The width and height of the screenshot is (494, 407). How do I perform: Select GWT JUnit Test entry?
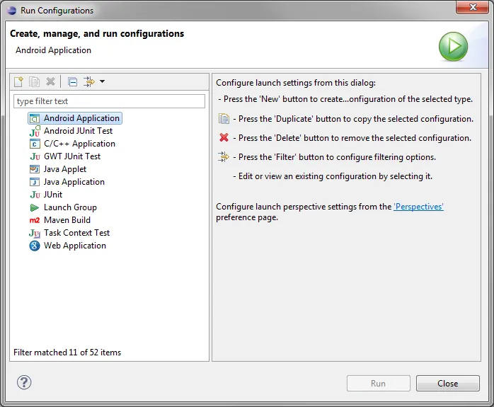(72, 156)
